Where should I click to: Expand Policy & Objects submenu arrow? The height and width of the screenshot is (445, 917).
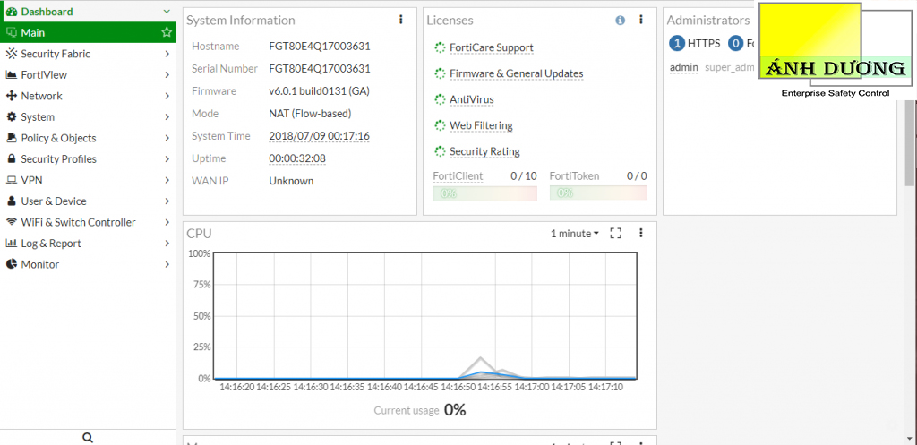167,138
